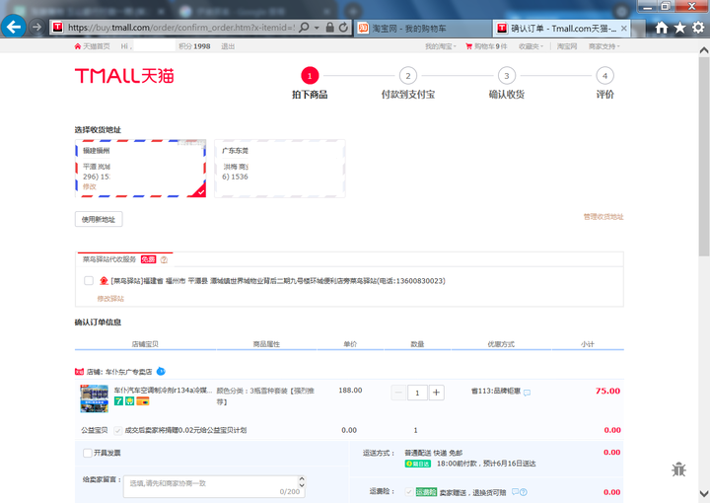Go back with the browser back arrow
The height and width of the screenshot is (503, 710).
[13, 28]
